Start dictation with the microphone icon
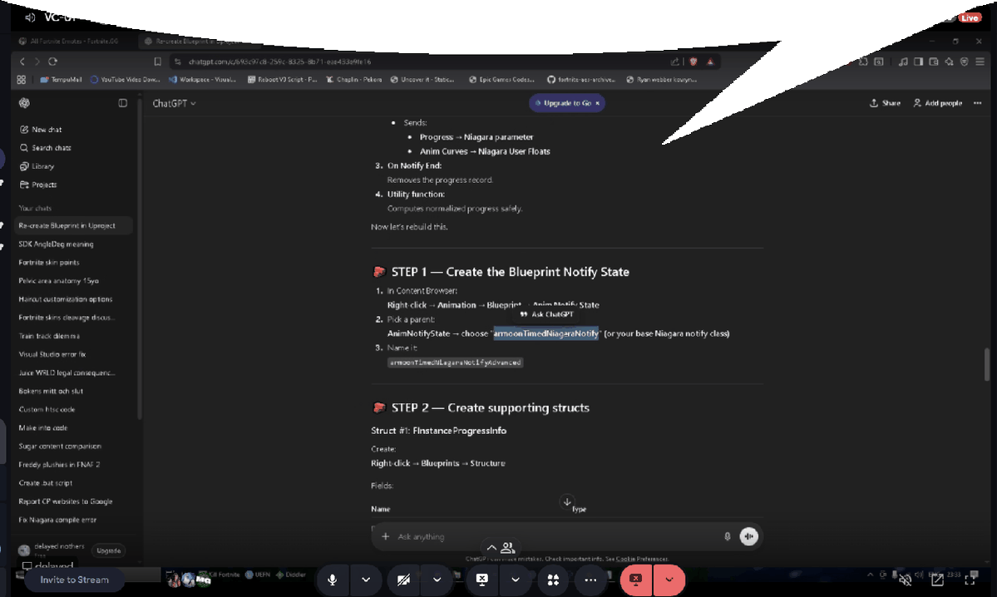The height and width of the screenshot is (597, 997). [728, 536]
